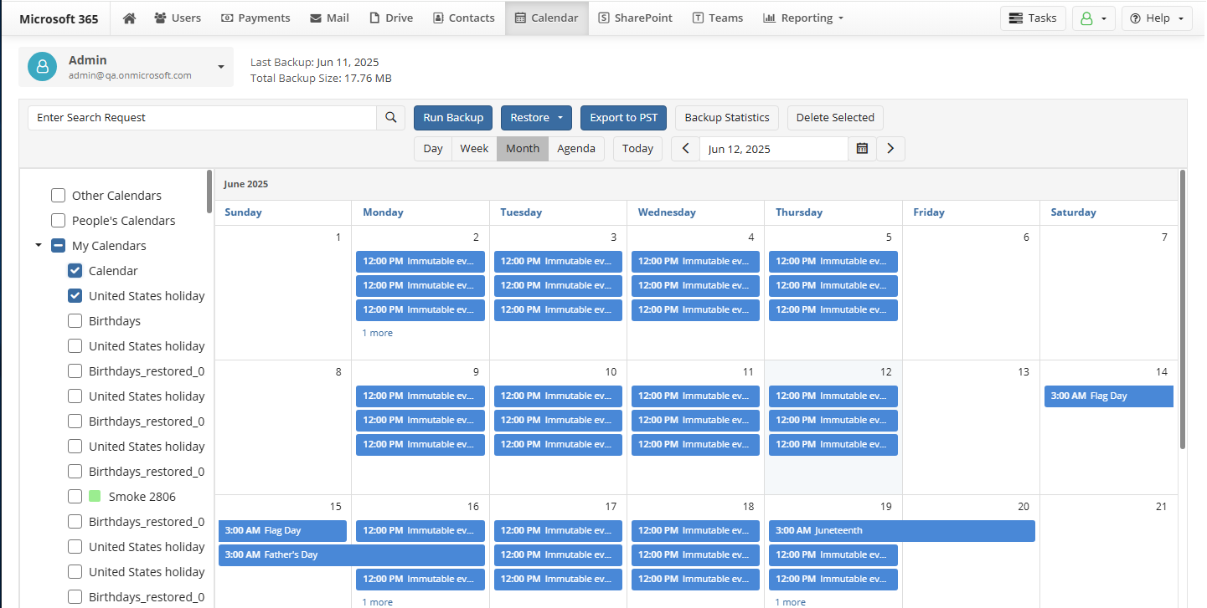Click the search magnifier button
The height and width of the screenshot is (608, 1207).
point(390,118)
